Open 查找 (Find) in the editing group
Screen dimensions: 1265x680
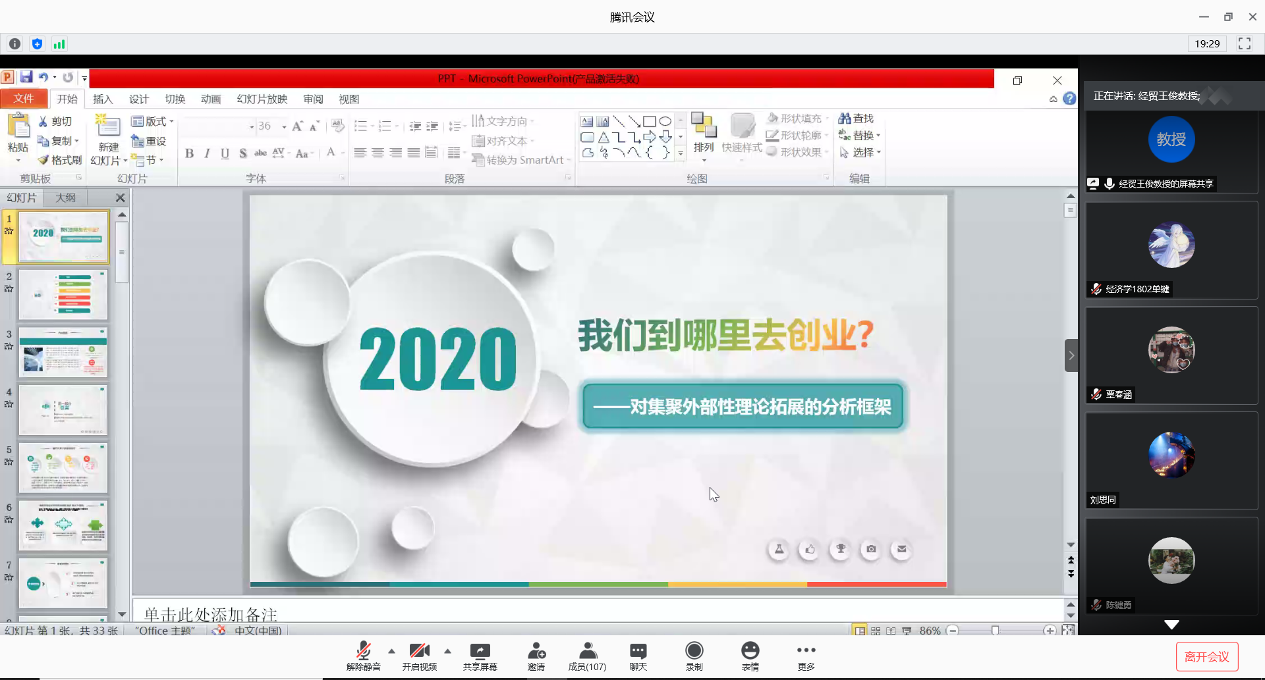coord(855,118)
